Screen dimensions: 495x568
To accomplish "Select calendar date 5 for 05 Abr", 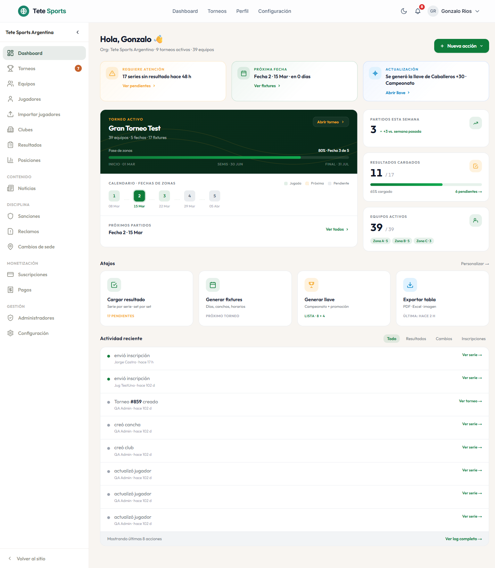I will tap(215, 196).
